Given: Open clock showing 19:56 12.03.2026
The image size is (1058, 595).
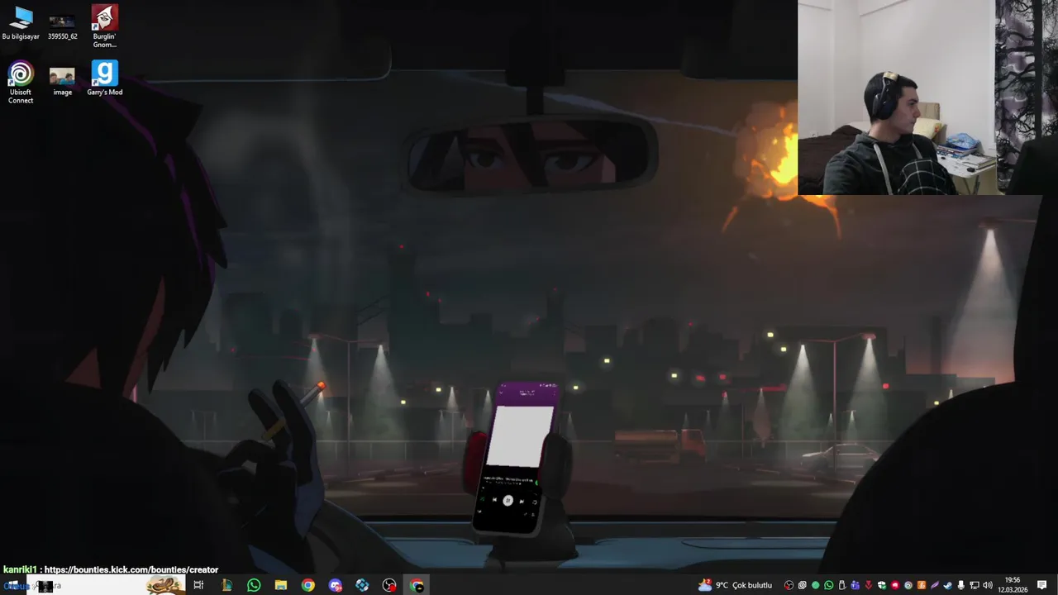Looking at the screenshot, I should [1013, 585].
